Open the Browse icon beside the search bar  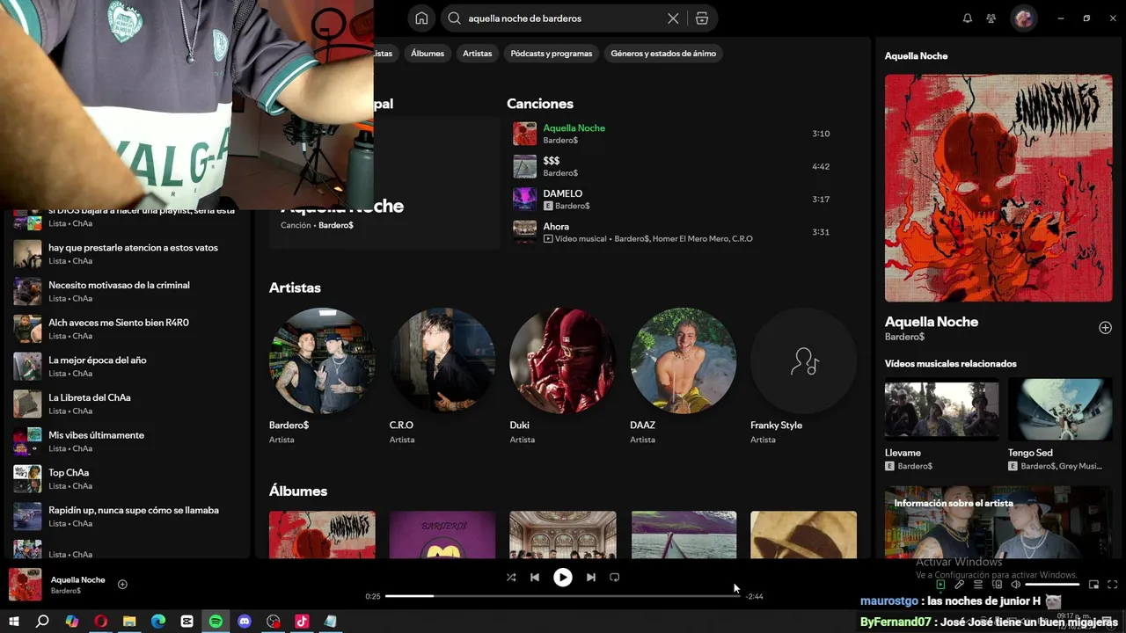[x=701, y=18]
